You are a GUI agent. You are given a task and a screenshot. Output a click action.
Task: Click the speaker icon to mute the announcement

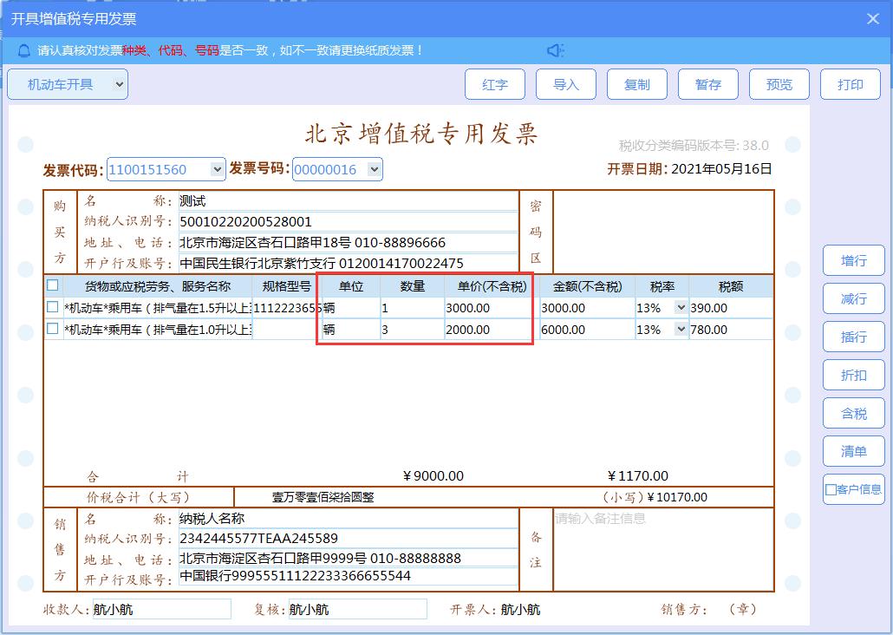point(556,49)
